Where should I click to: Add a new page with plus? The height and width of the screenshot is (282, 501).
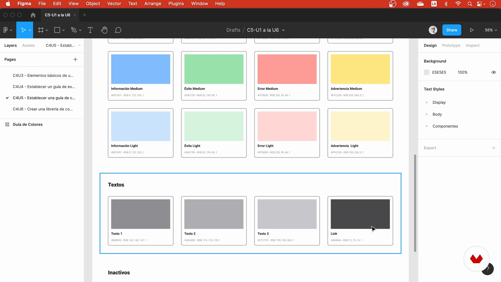tap(75, 60)
